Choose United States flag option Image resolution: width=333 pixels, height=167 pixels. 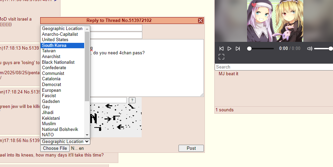point(63,39)
